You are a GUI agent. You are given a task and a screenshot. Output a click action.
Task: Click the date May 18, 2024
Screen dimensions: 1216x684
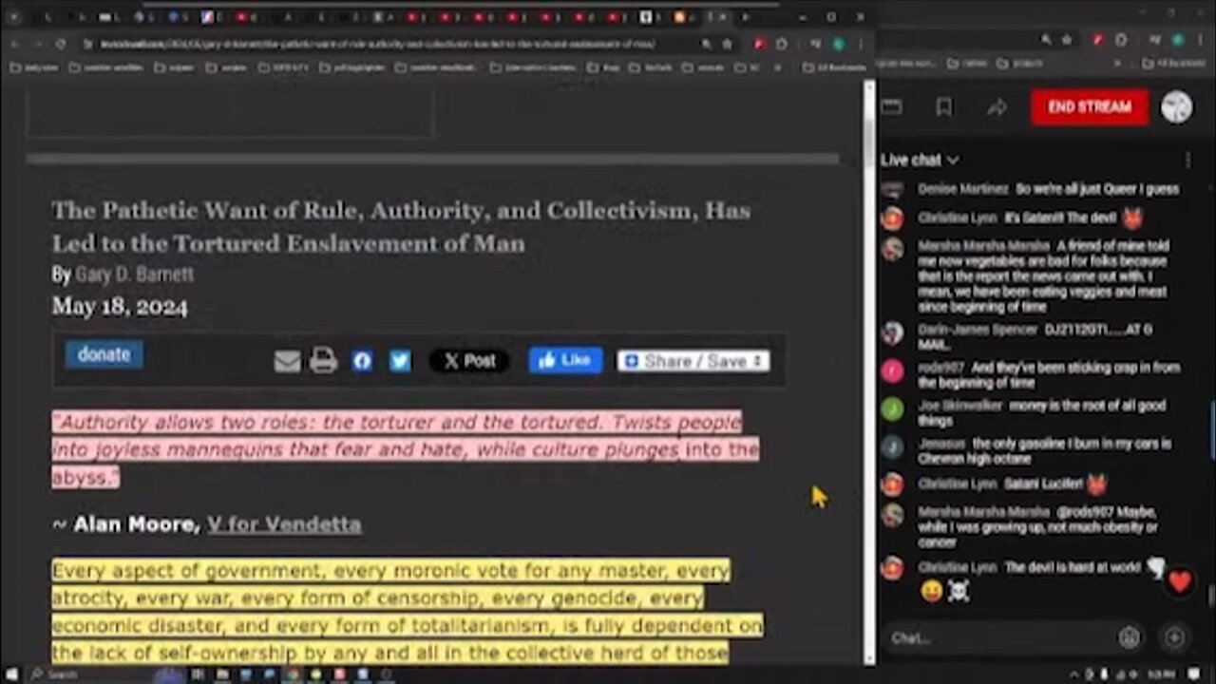[x=120, y=307]
